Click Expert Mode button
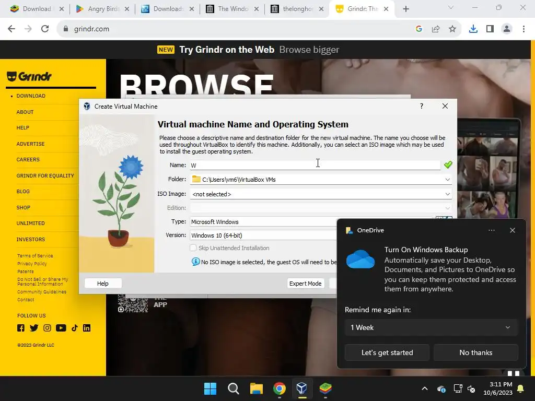 [x=305, y=284]
